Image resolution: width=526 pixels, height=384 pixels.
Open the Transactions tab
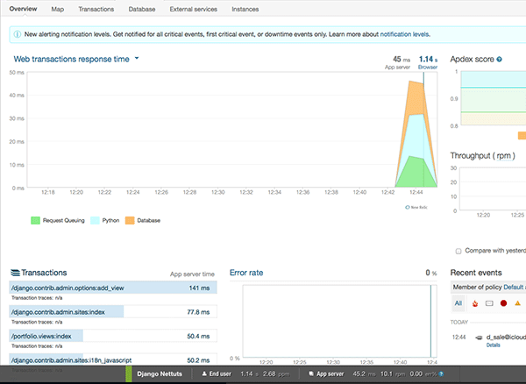pyautogui.click(x=96, y=10)
